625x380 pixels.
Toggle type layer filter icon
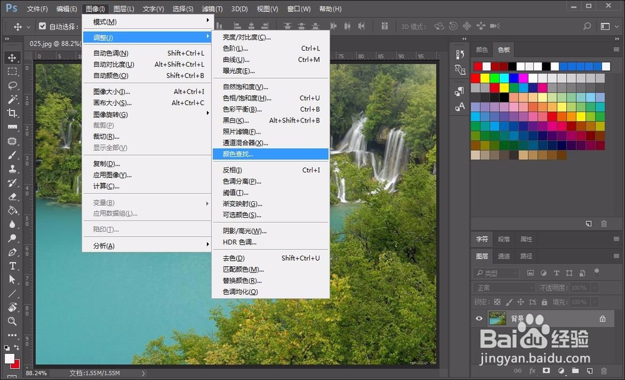(x=556, y=273)
